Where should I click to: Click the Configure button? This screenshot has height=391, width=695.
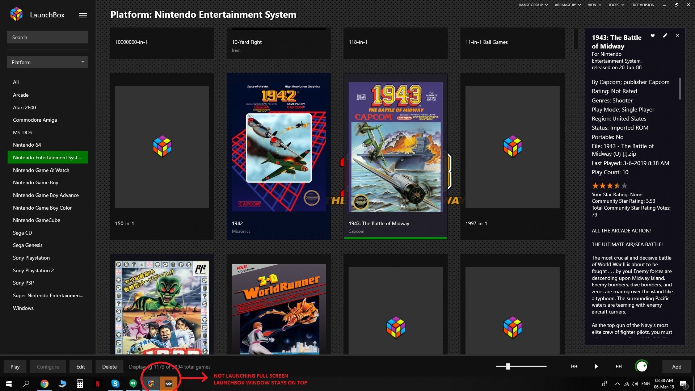48,367
